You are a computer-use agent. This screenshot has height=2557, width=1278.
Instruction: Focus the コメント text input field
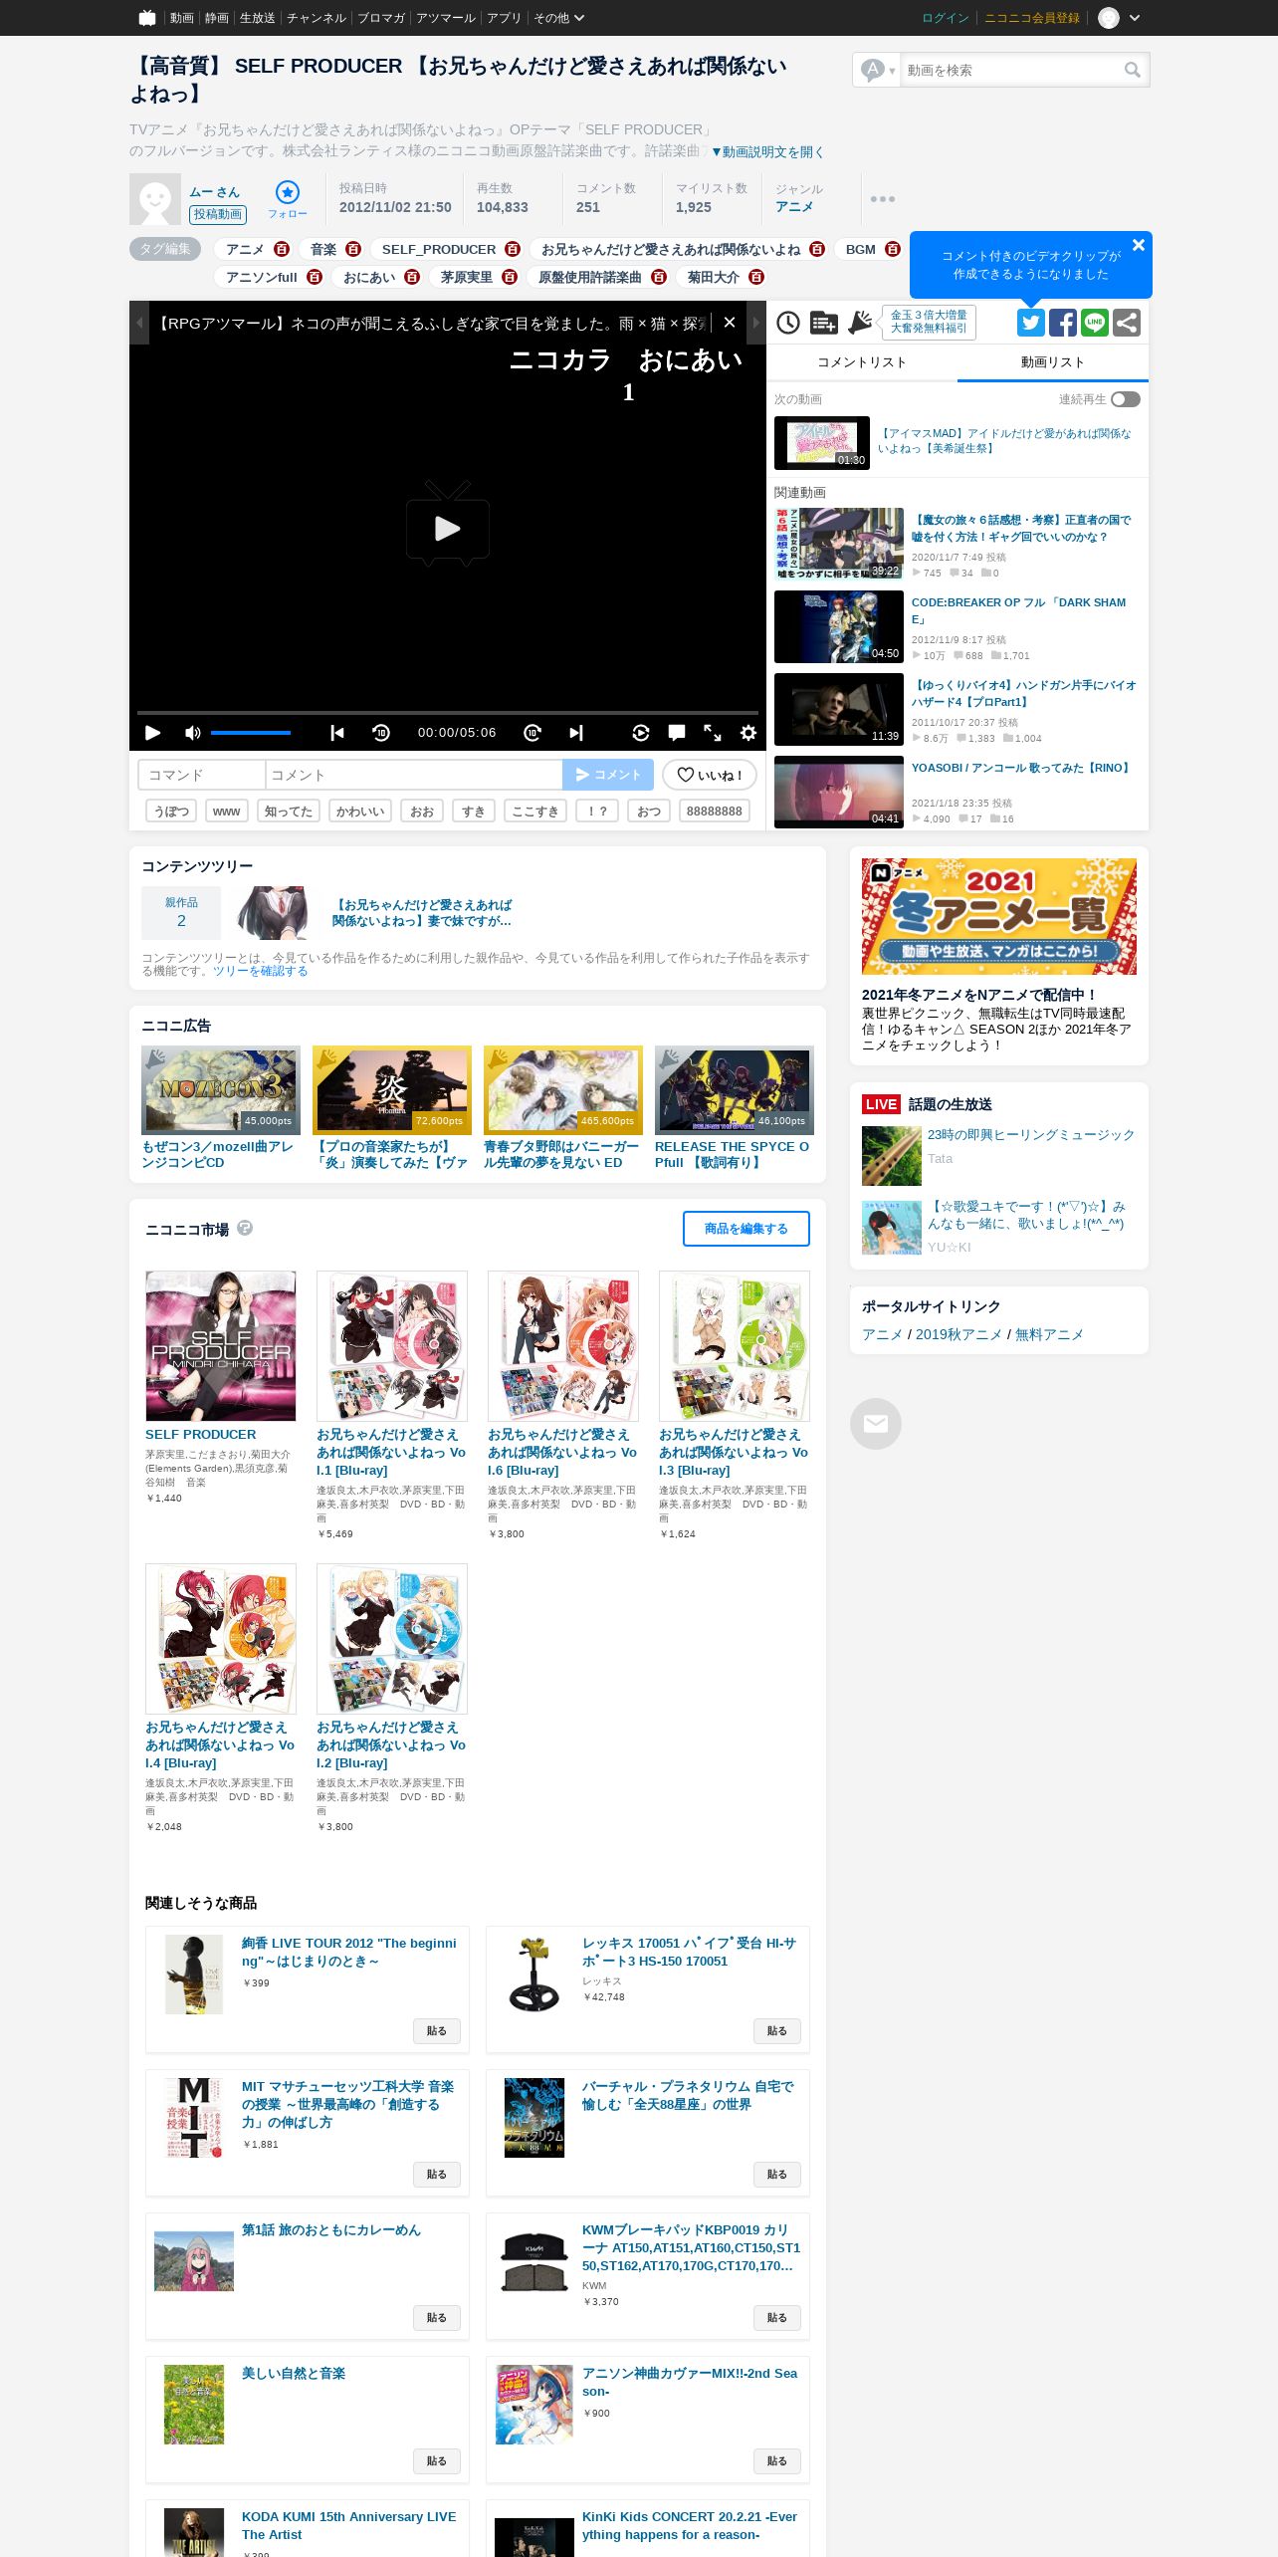[x=414, y=775]
